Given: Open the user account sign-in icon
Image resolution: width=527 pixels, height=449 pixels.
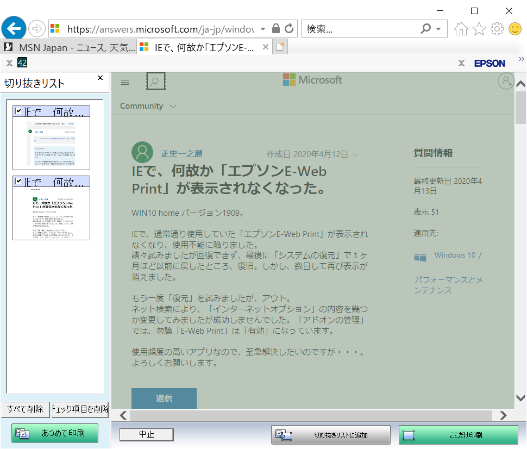Looking at the screenshot, I should pyautogui.click(x=506, y=81).
